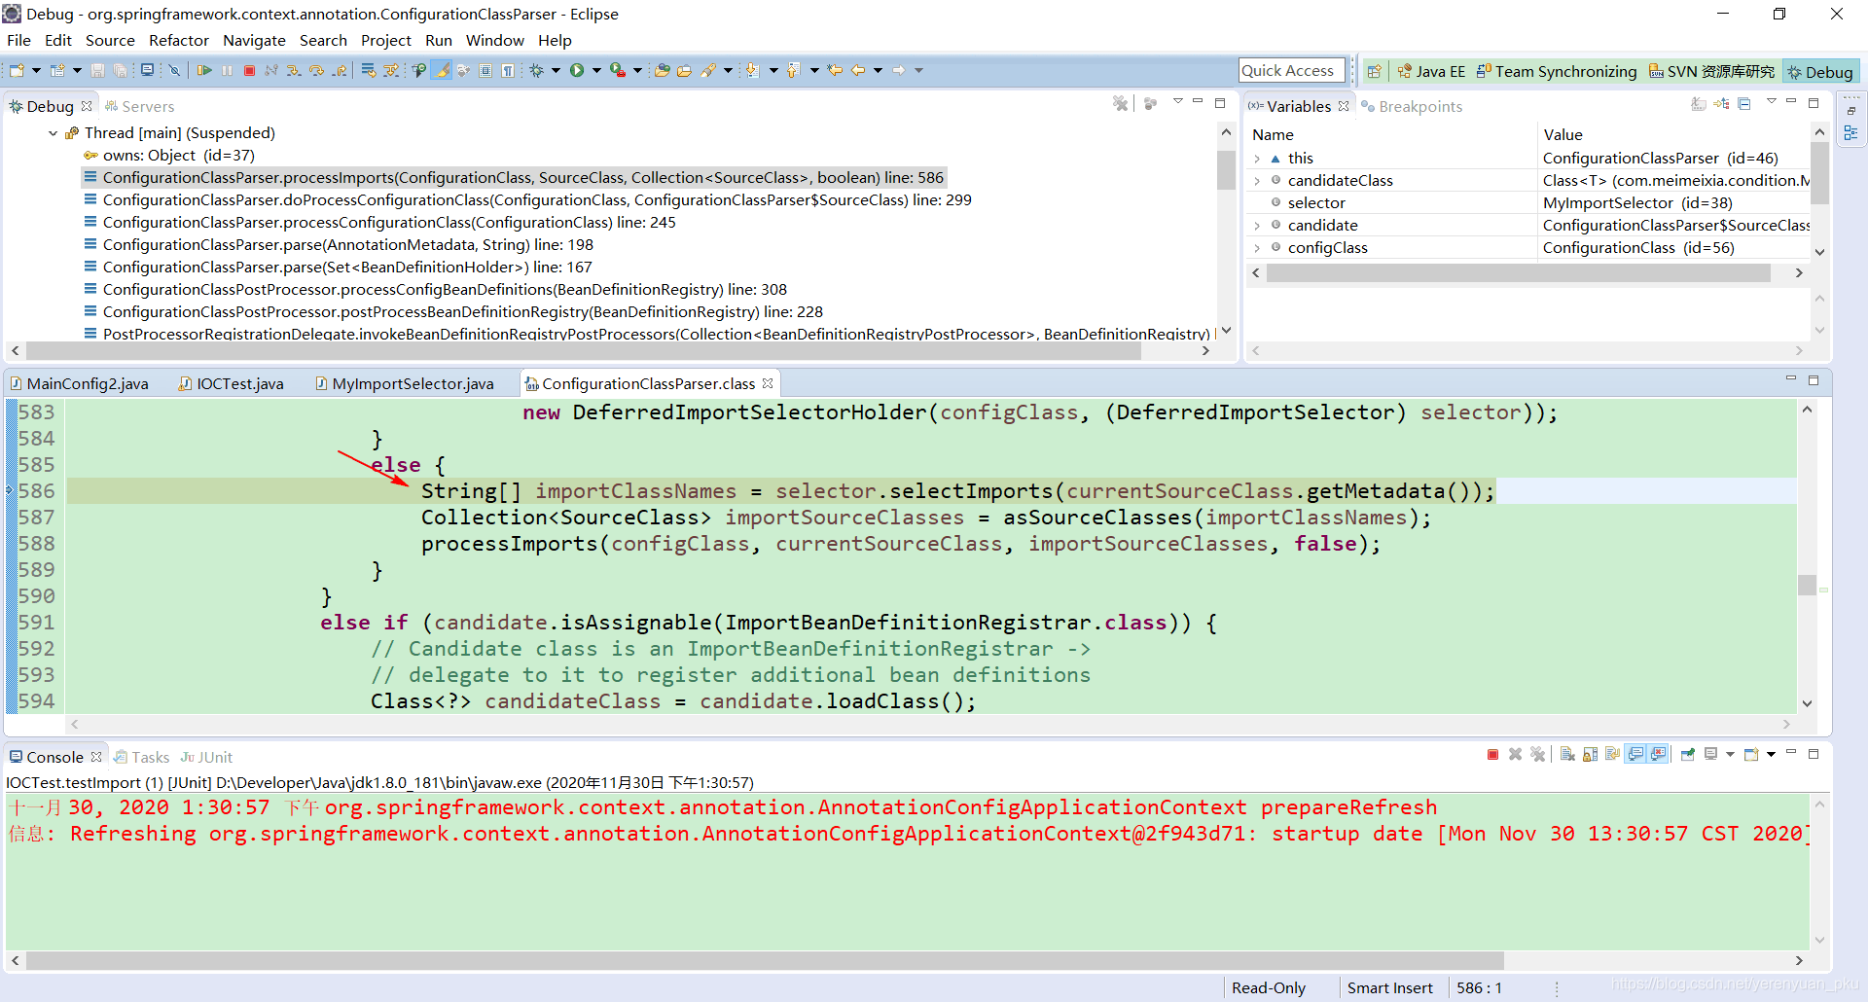Viewport: 1868px width, 1002px height.
Task: Expand the candidateClass variable row
Action: [x=1257, y=181]
